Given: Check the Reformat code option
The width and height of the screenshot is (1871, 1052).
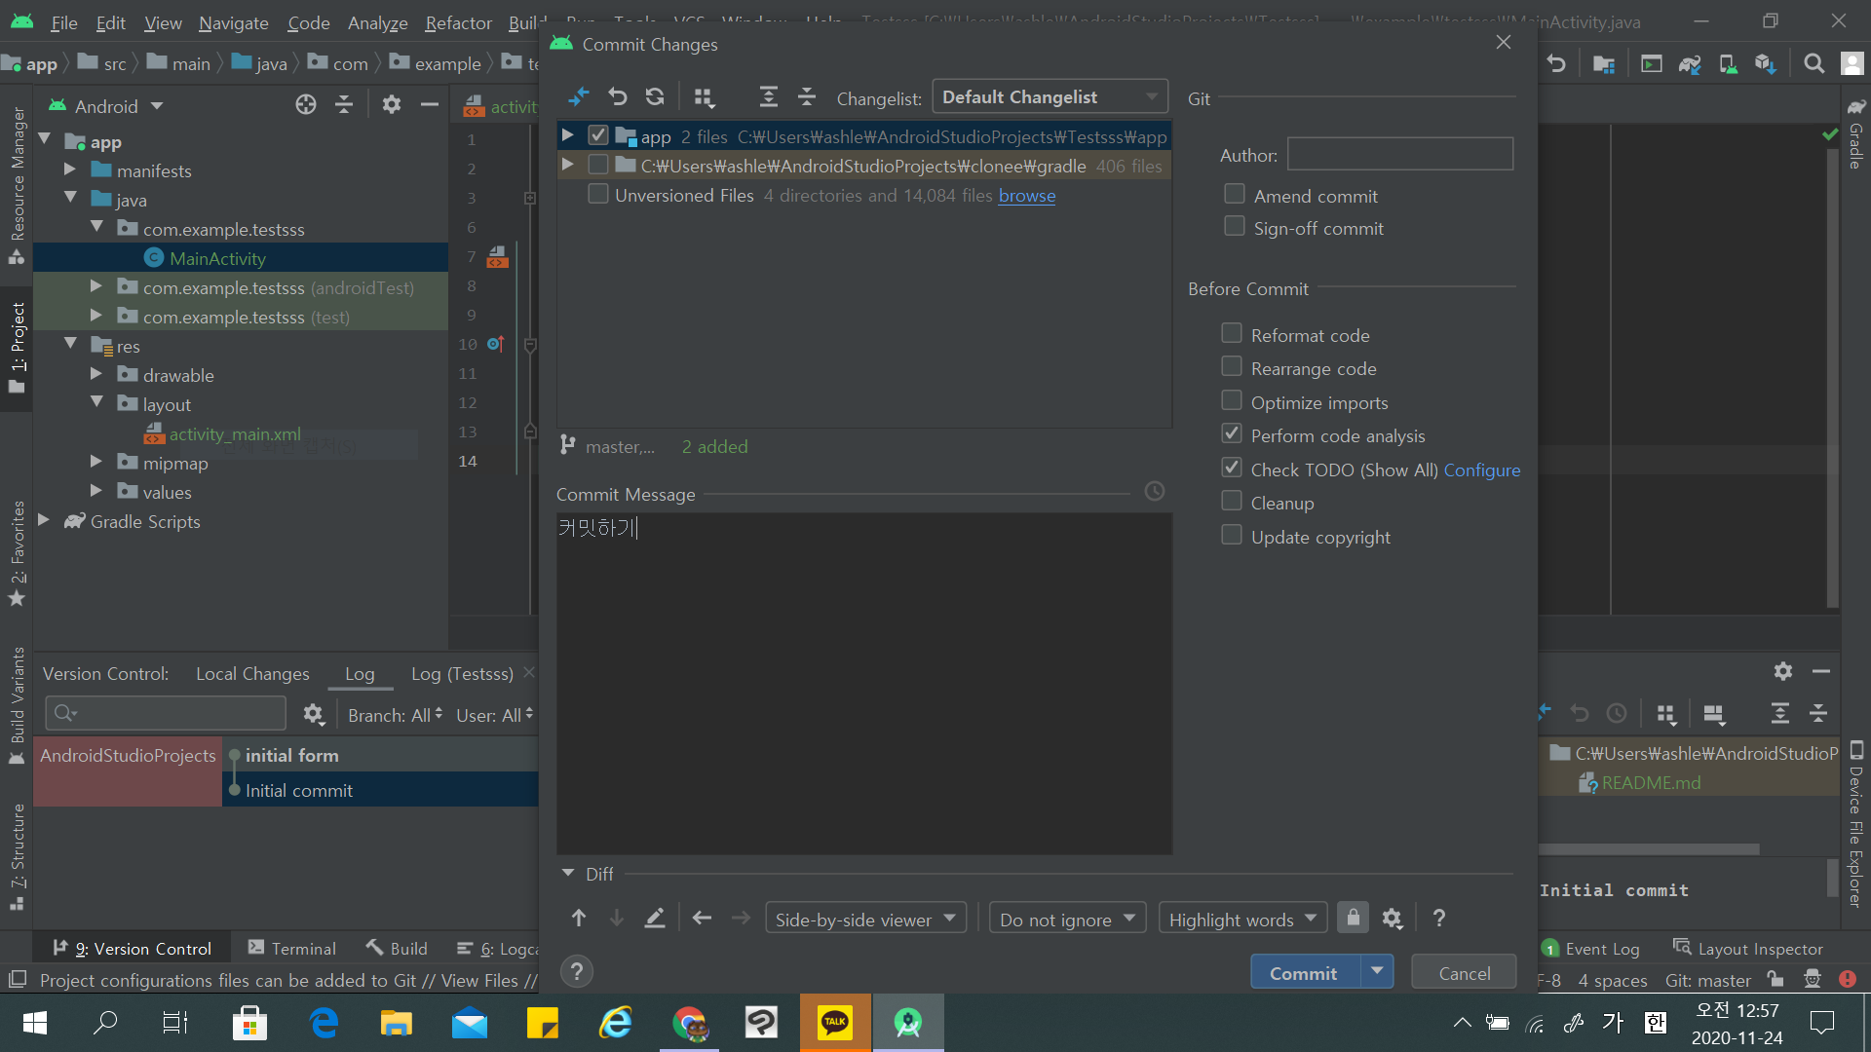Looking at the screenshot, I should pyautogui.click(x=1232, y=334).
